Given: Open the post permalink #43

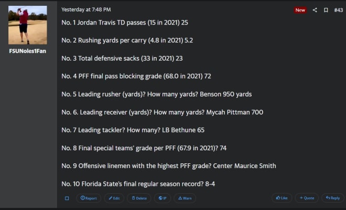Looking at the screenshot, I should (339, 10).
